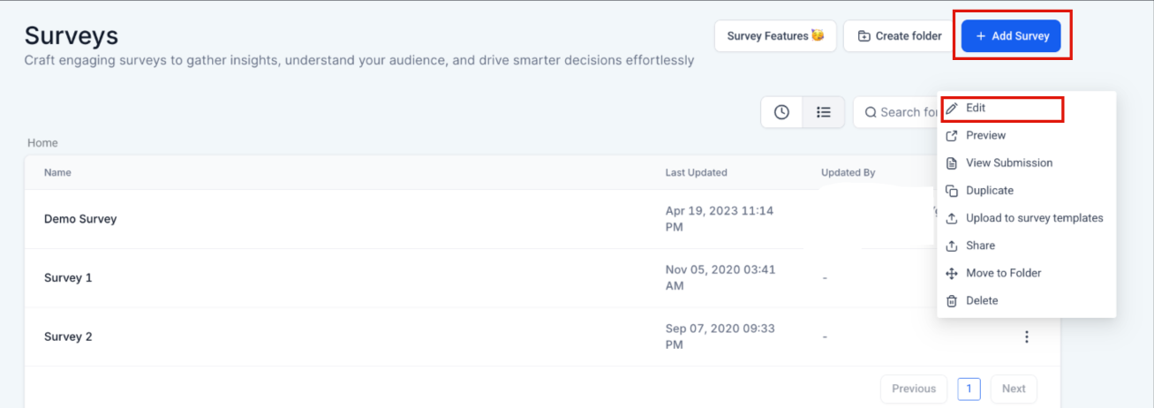The image size is (1154, 408).
Task: Select View Submission menu option
Action: coord(1008,162)
